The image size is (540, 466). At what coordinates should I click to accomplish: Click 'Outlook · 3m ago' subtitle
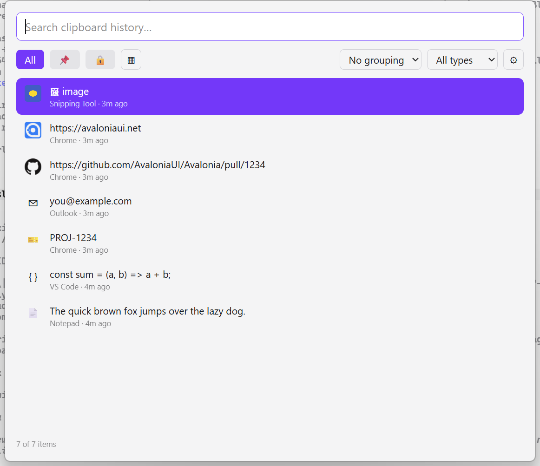click(79, 213)
